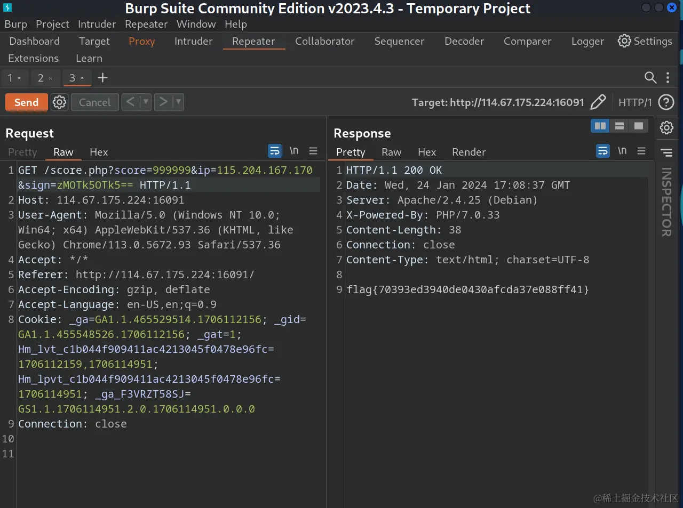
Task: Add a new Repeater tab
Action: coord(103,78)
